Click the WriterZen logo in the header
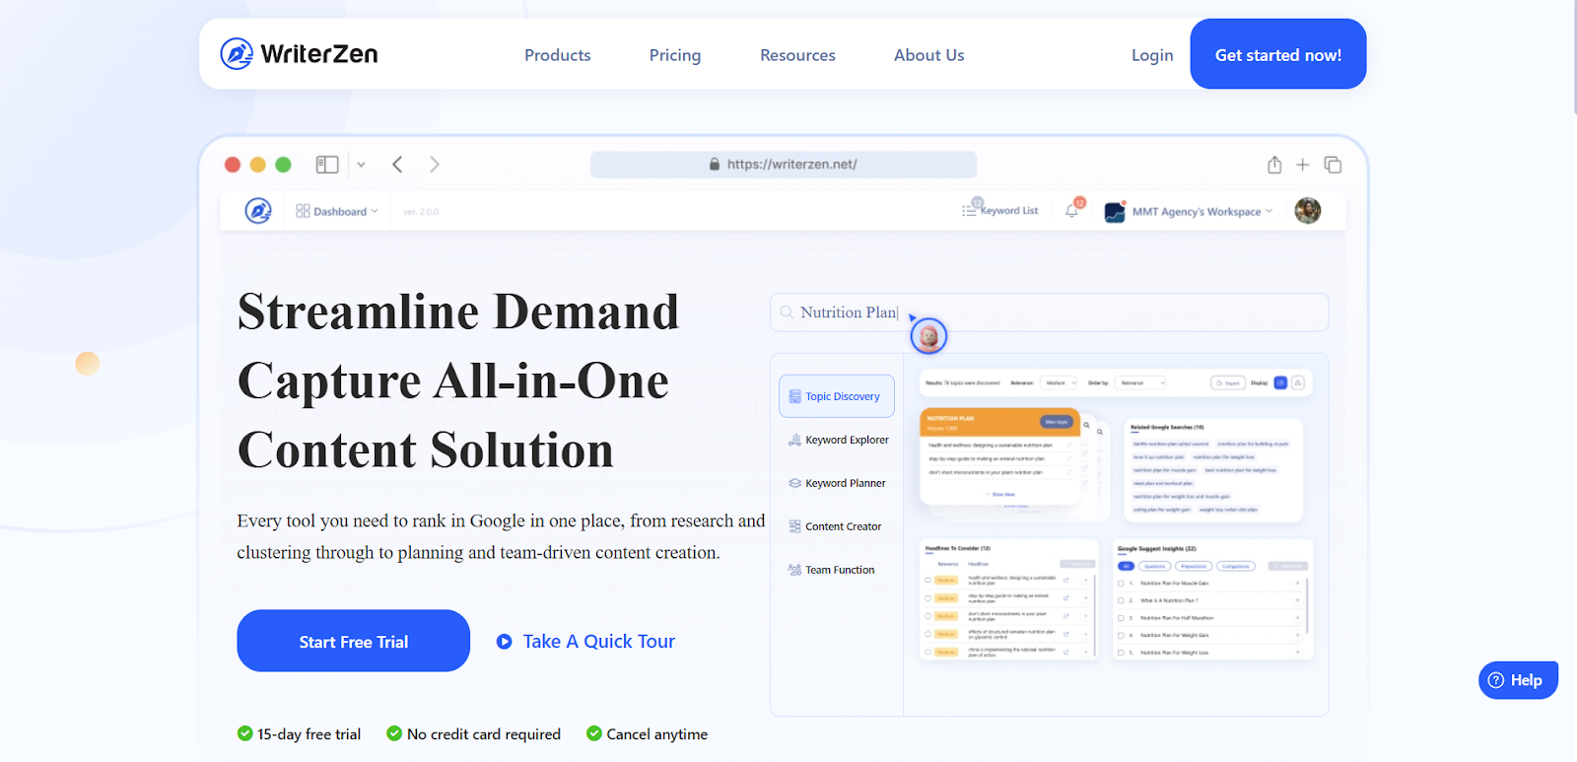The width and height of the screenshot is (1577, 762). (299, 54)
